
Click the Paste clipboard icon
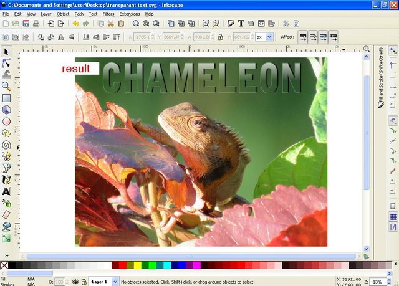121,24
